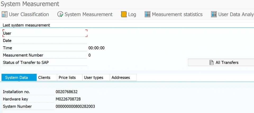Click the document icon on All Transfers
Screen dimensions: 254x113
pyautogui.click(x=211, y=63)
